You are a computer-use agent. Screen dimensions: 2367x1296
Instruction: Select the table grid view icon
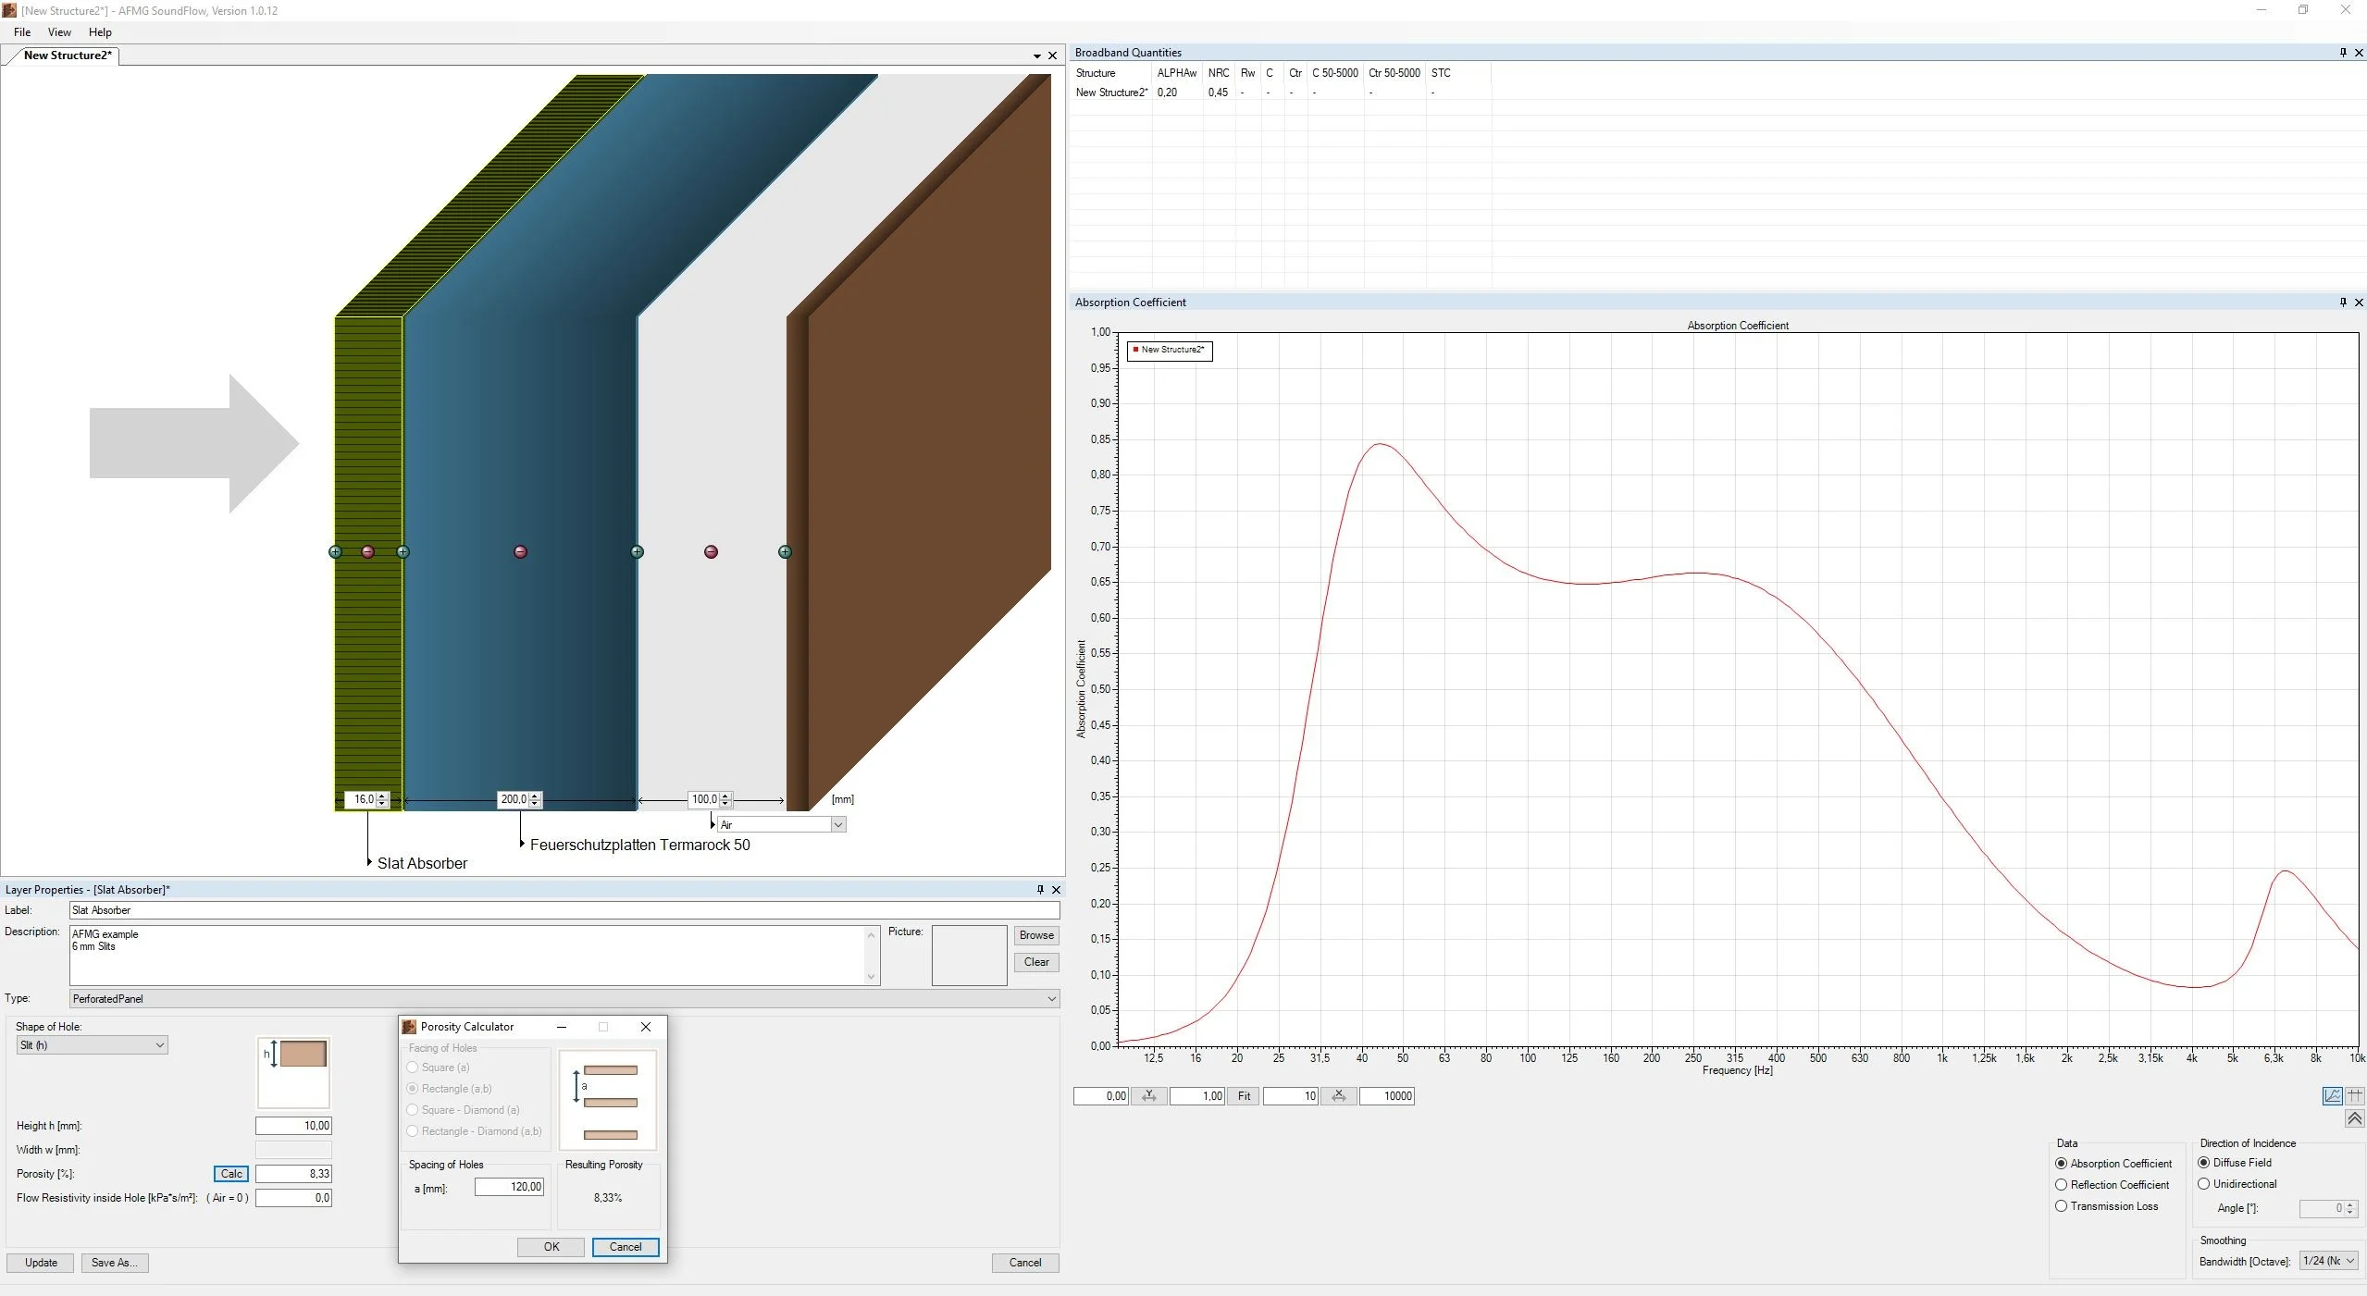2355,1095
